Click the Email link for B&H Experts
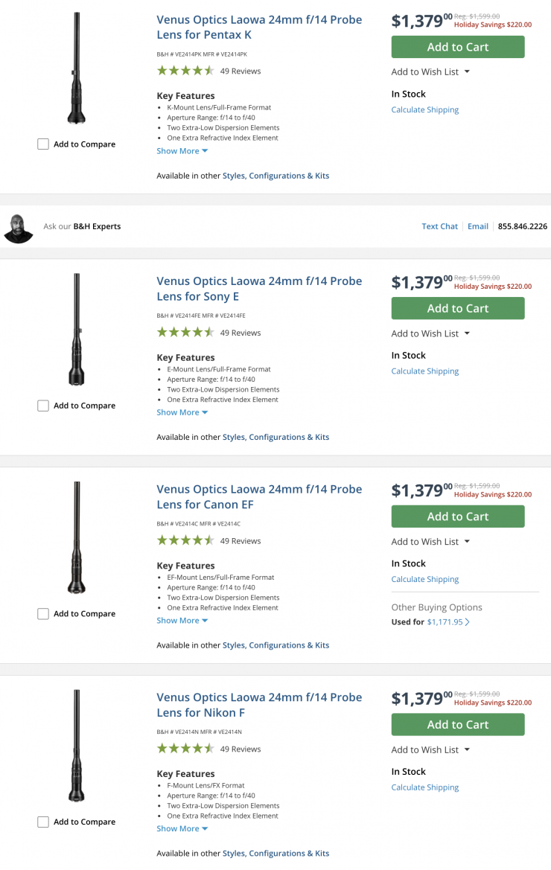 coord(478,226)
